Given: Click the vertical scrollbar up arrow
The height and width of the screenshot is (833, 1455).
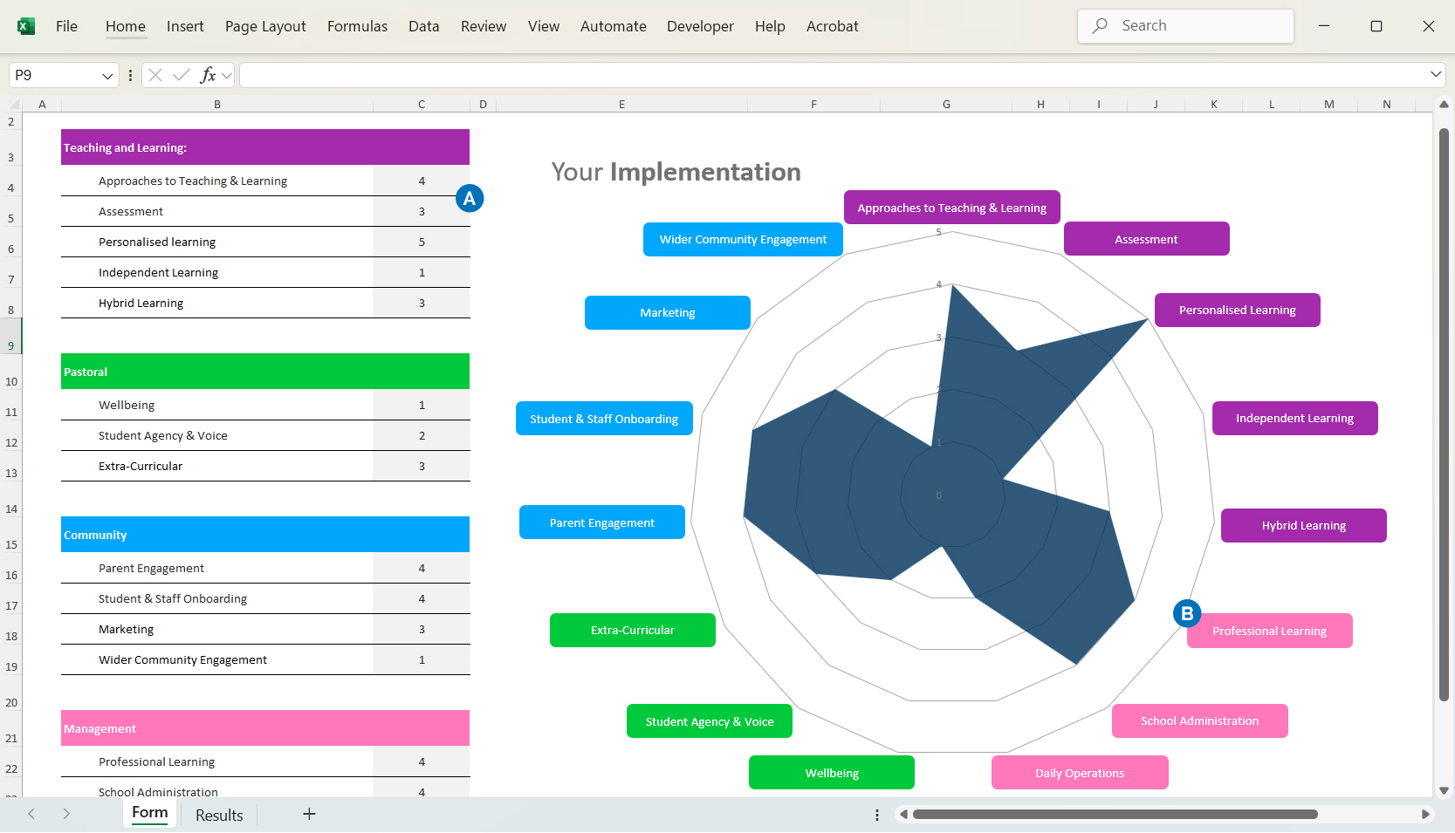Looking at the screenshot, I should pos(1444,104).
